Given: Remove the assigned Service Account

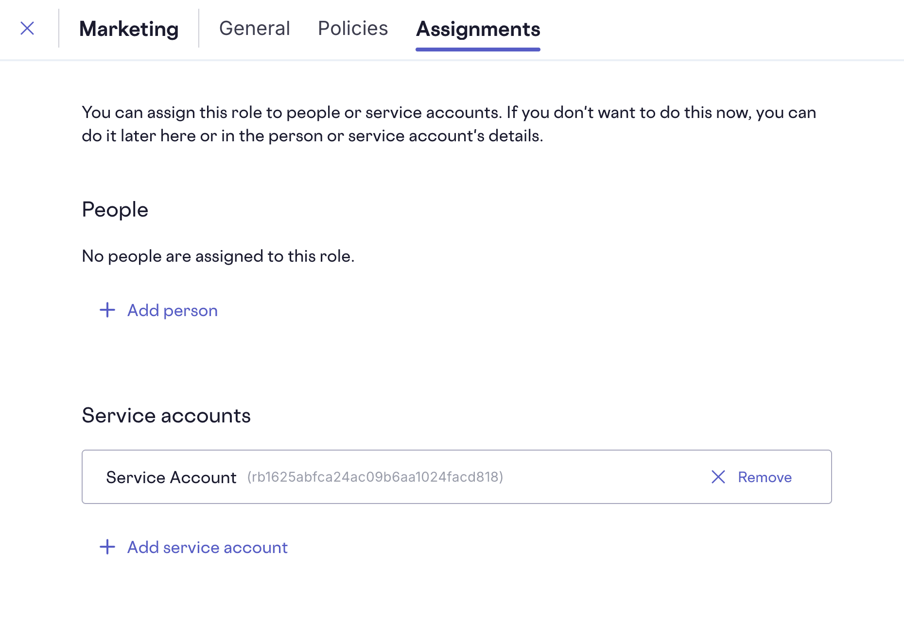Looking at the screenshot, I should coord(765,477).
